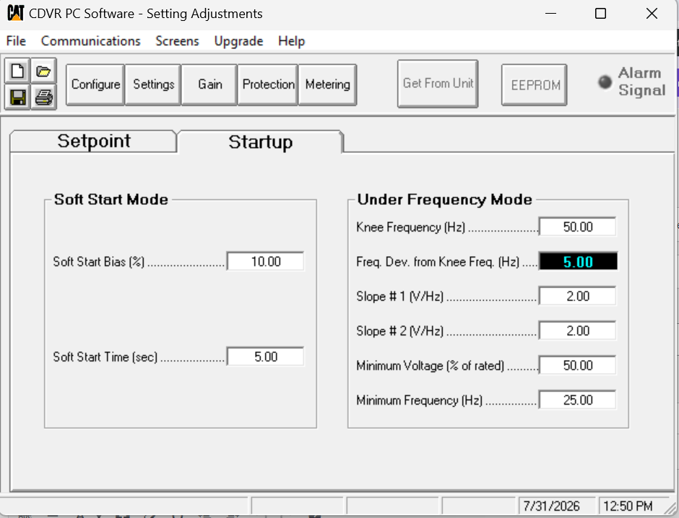Open the Help menu
The width and height of the screenshot is (679, 518).
[x=291, y=41]
